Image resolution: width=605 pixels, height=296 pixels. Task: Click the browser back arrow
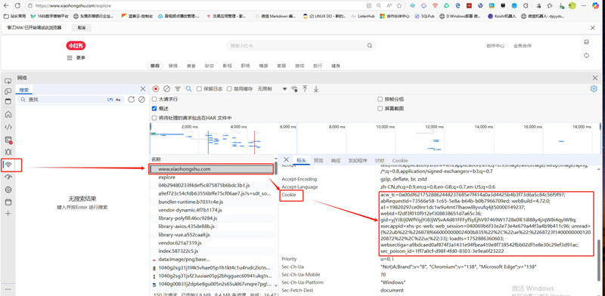(x=6, y=6)
